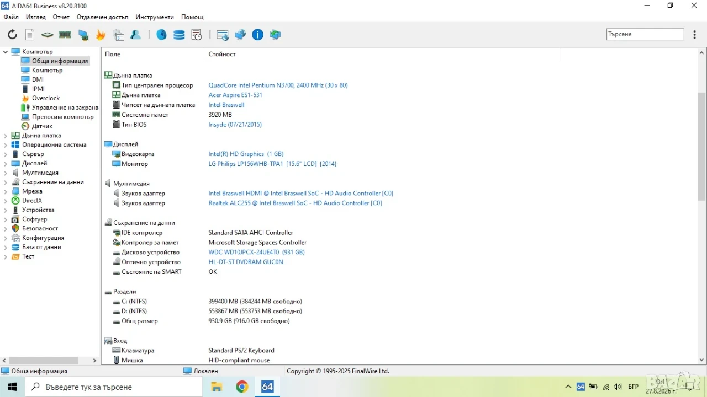
Task: Select Преносим компютър in the tree
Action: pyautogui.click(x=63, y=117)
